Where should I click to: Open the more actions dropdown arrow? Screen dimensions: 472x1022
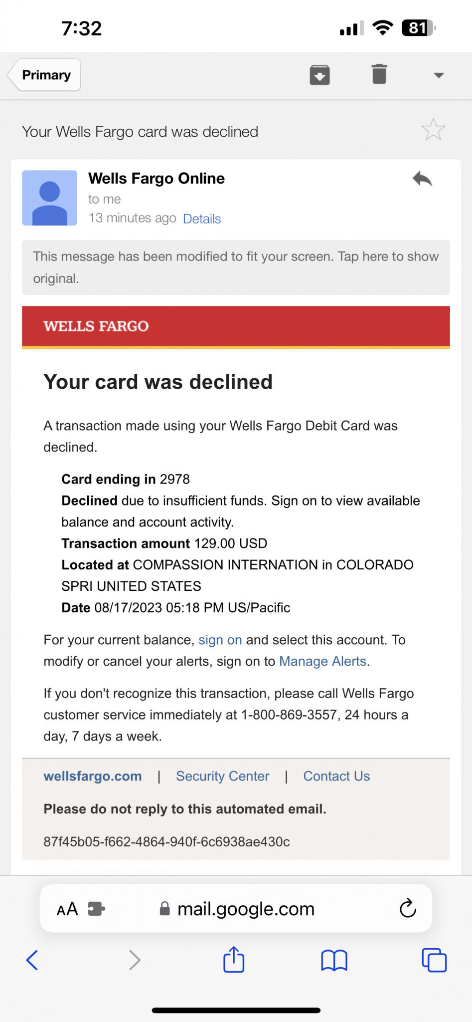[x=439, y=75]
